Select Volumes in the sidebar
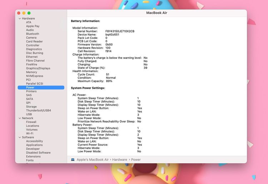This screenshot has width=268, height=184. (x=32, y=130)
